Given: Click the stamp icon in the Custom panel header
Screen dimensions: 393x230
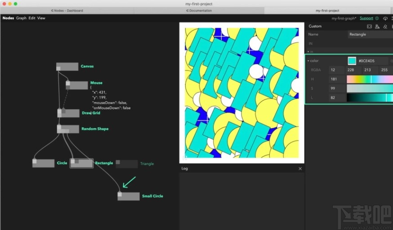Looking at the screenshot, I should (x=377, y=27).
